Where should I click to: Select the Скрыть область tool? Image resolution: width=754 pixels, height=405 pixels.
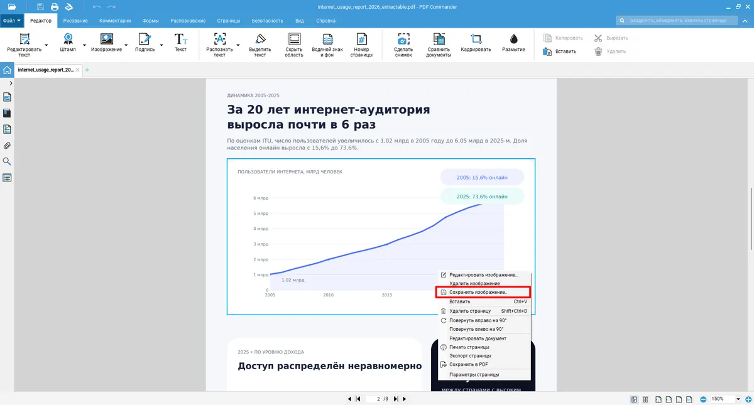(294, 44)
